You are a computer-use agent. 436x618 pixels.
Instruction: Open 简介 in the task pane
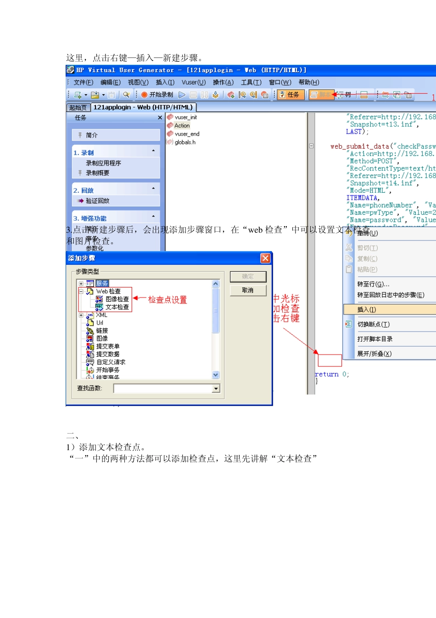pos(91,135)
